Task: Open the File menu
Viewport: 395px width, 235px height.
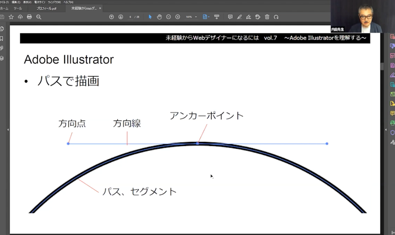Action: [x=4, y=2]
